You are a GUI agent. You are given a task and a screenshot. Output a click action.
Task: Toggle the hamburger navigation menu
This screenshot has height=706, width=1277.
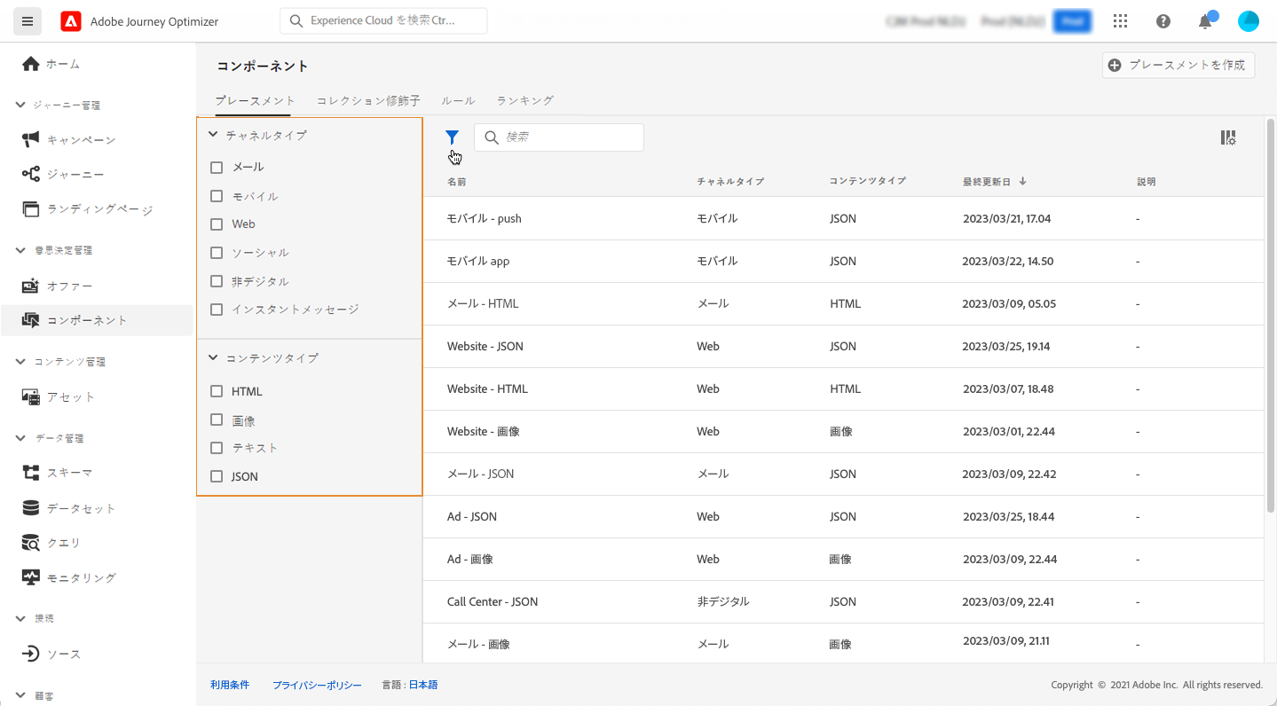tap(28, 21)
